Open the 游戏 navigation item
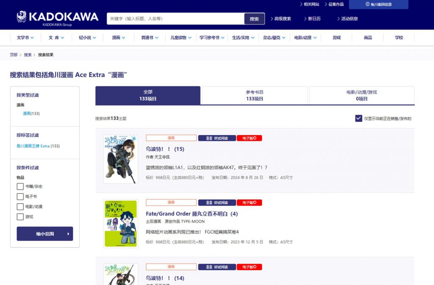Screen dimensions: 434x285 point(337,38)
